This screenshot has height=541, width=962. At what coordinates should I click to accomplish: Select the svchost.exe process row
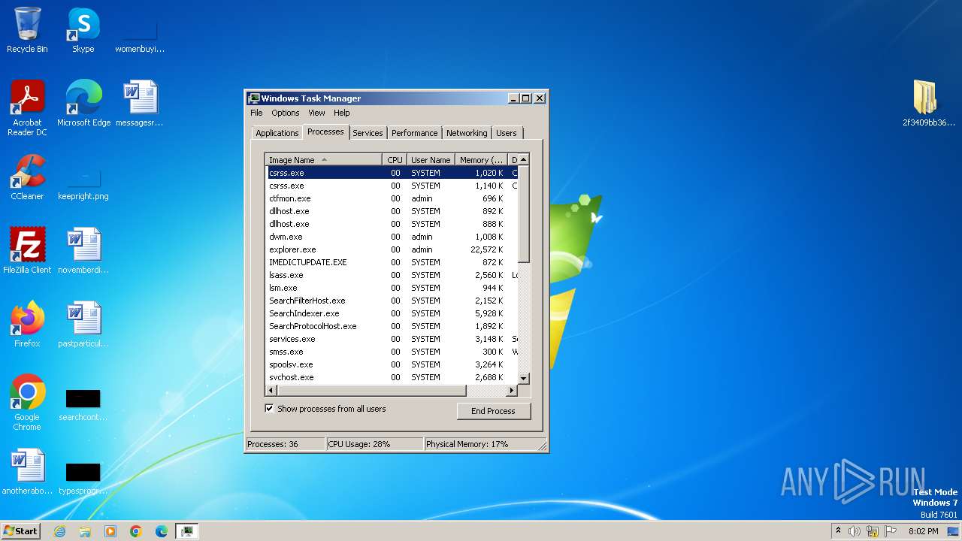[x=392, y=377]
